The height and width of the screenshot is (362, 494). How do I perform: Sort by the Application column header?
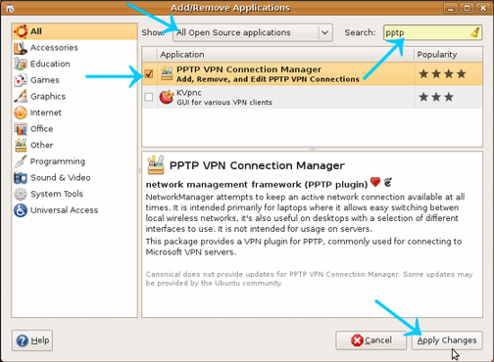(285, 55)
